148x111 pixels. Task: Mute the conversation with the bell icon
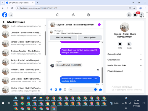pyautogui.click(x=120, y=44)
